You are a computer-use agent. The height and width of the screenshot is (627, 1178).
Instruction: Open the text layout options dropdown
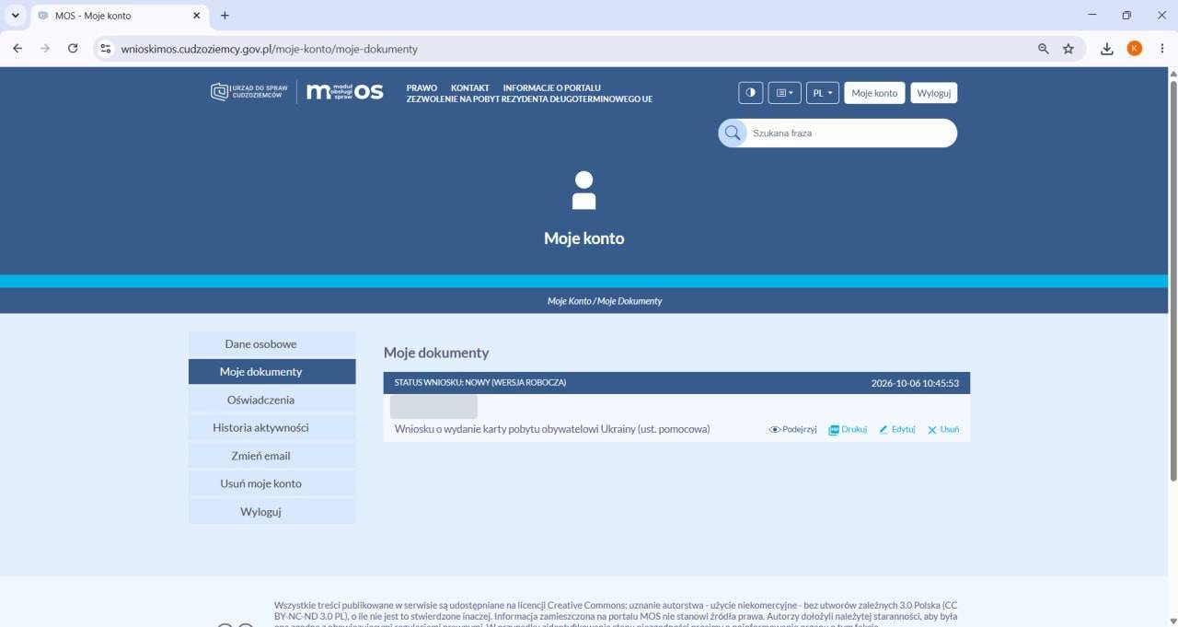coord(784,93)
